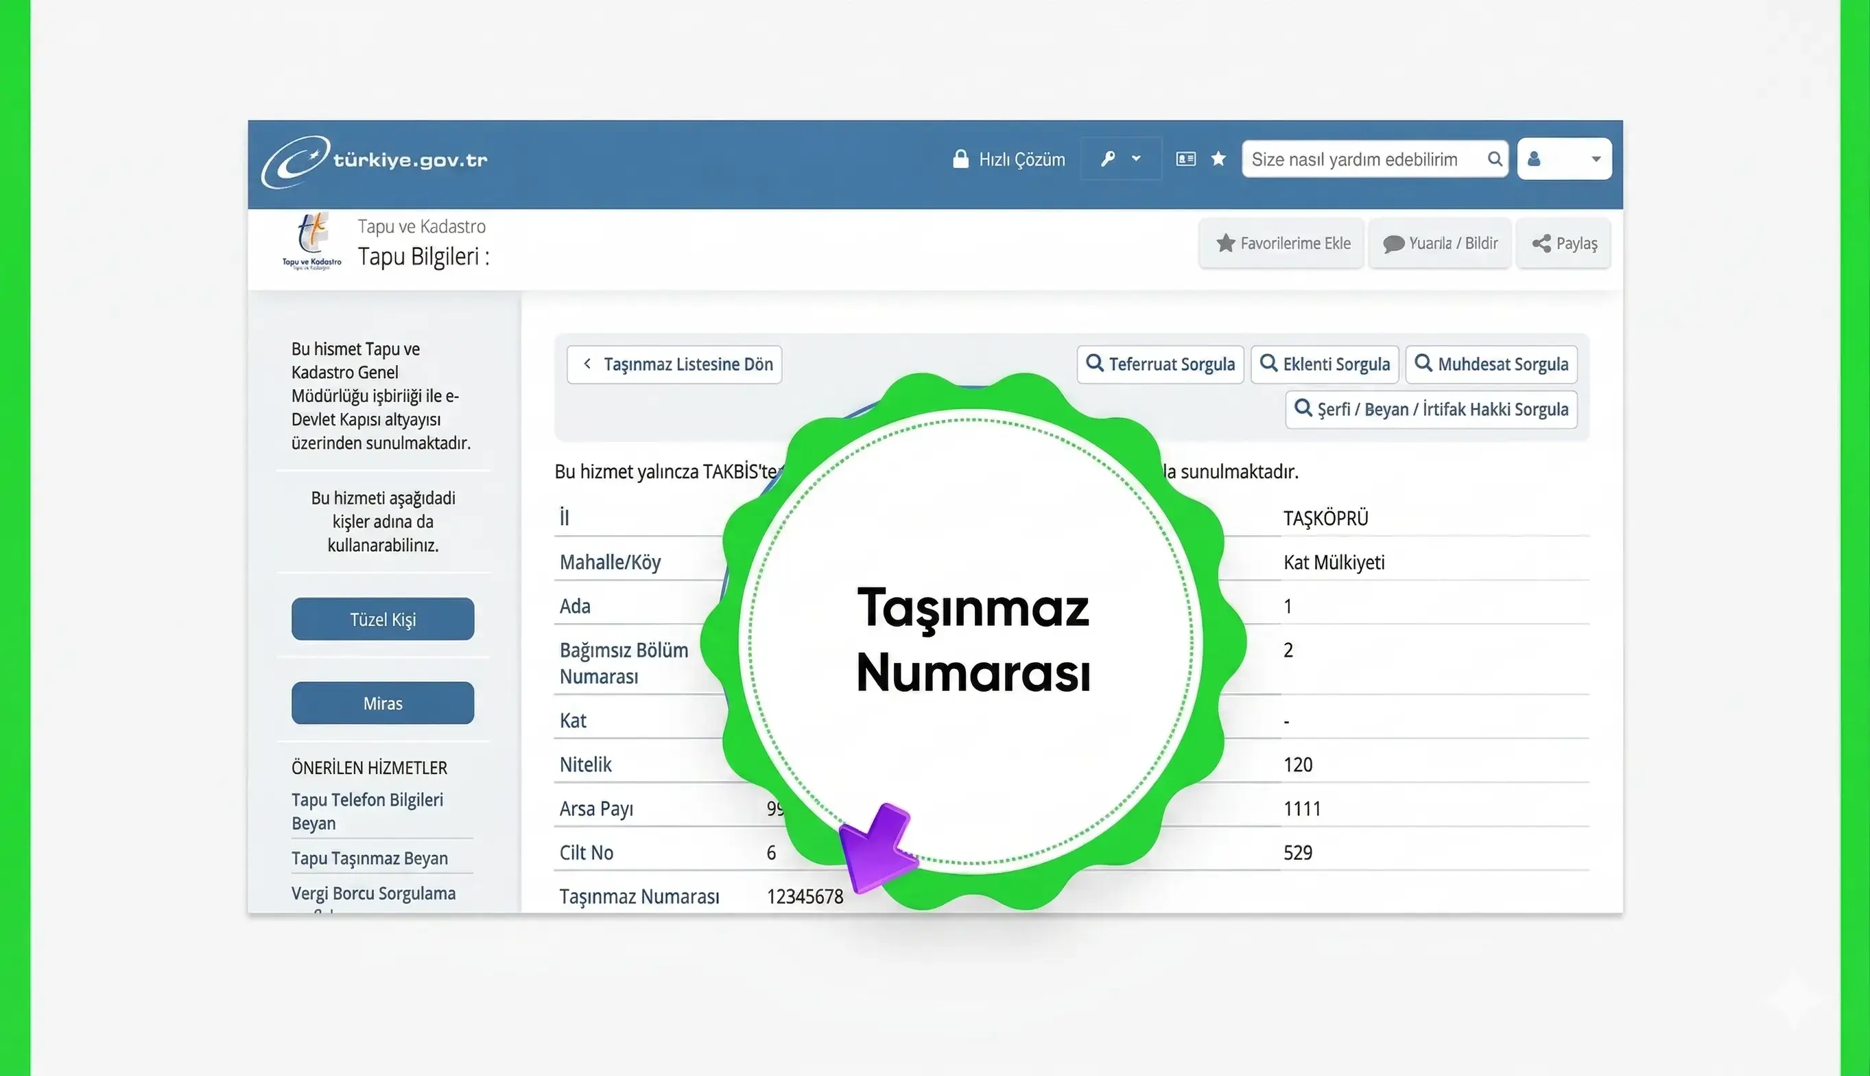The image size is (1870, 1076).
Task: Click the Muhdesat Sorgula button
Action: click(x=1491, y=364)
